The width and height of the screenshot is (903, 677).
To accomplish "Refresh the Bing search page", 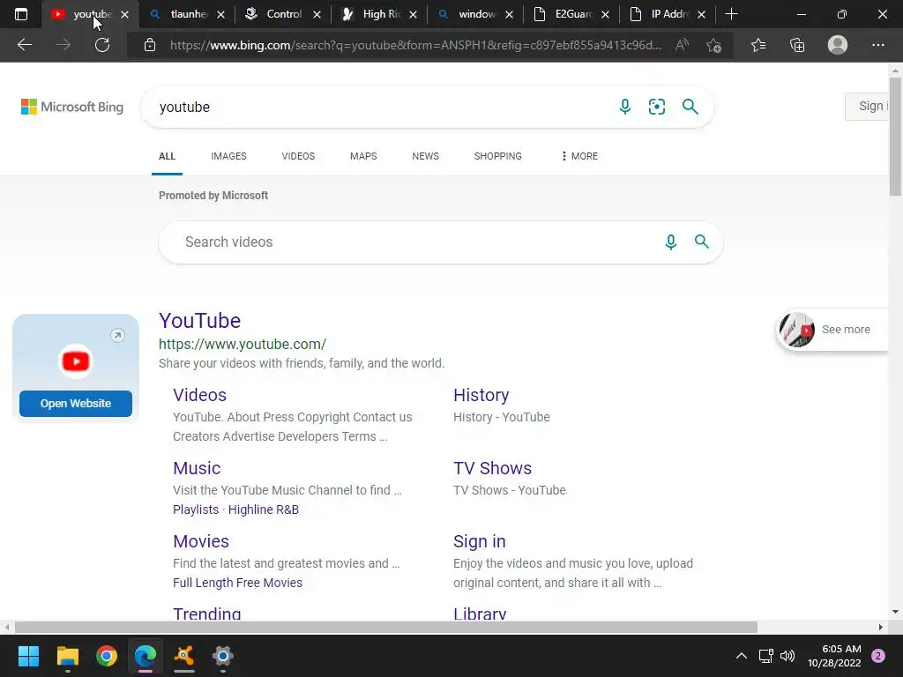I will [102, 45].
